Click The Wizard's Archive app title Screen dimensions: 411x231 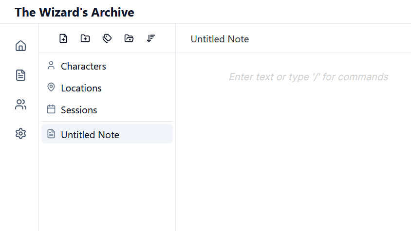coord(75,12)
